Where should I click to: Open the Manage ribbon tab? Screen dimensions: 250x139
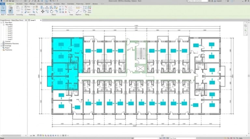point(32,4)
